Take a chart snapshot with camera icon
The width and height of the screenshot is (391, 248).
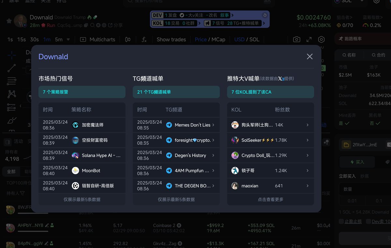point(297,39)
